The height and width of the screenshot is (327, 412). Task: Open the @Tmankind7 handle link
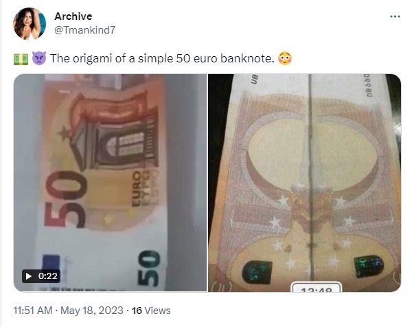[x=85, y=30]
